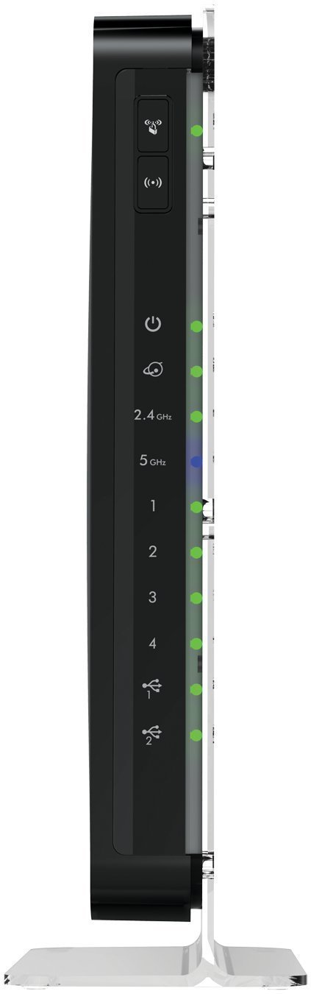Click the green LED beside the power icon
The width and height of the screenshot is (311, 994).
196,325
